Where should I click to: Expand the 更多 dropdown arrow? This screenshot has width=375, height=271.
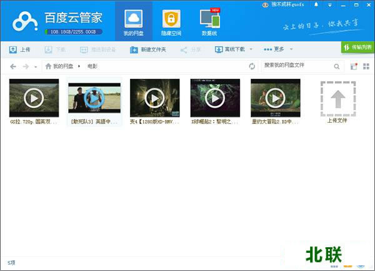291,49
